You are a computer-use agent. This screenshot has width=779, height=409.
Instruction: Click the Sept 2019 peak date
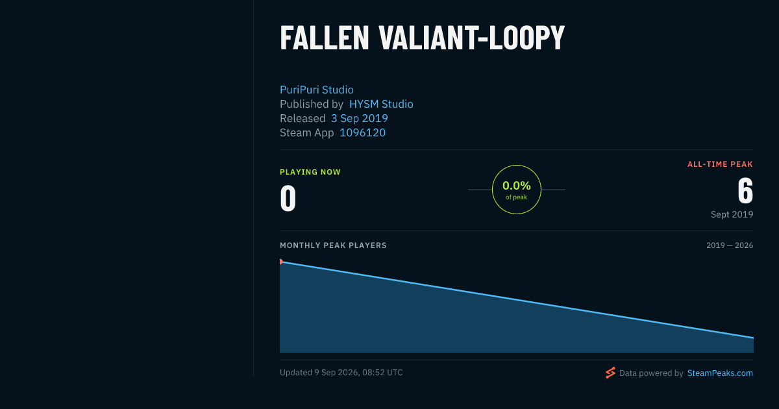tap(732, 214)
